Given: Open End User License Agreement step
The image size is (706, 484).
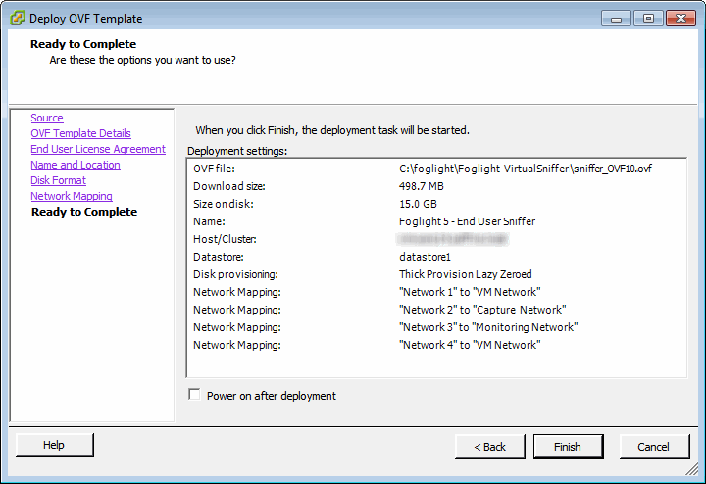Looking at the screenshot, I should click(x=98, y=149).
